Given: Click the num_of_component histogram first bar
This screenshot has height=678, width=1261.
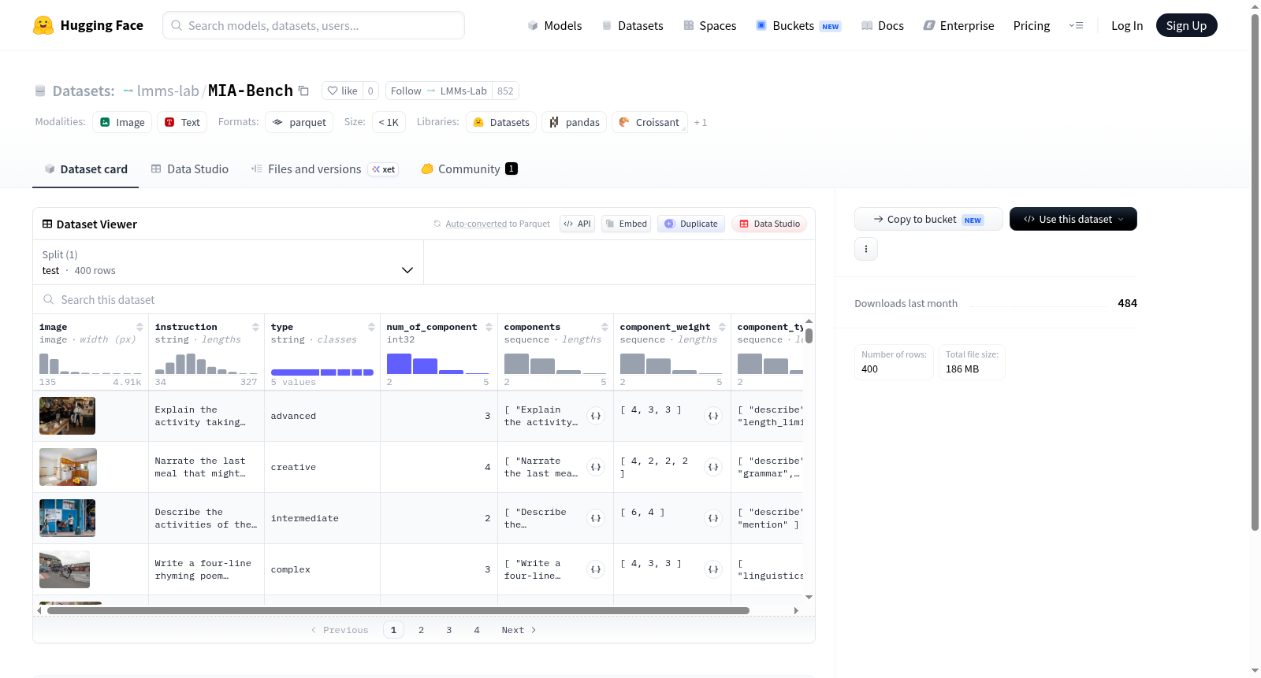Looking at the screenshot, I should click(399, 364).
